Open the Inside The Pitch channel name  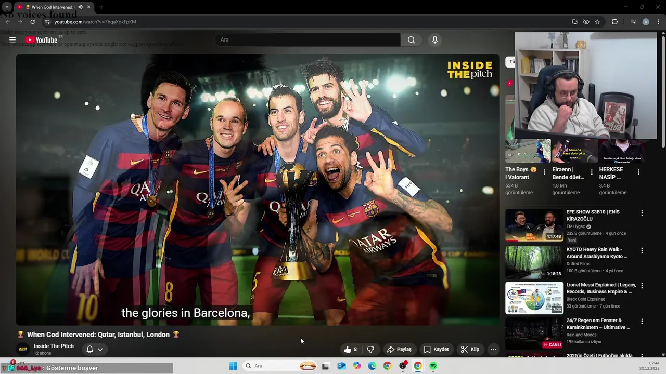[54, 346]
